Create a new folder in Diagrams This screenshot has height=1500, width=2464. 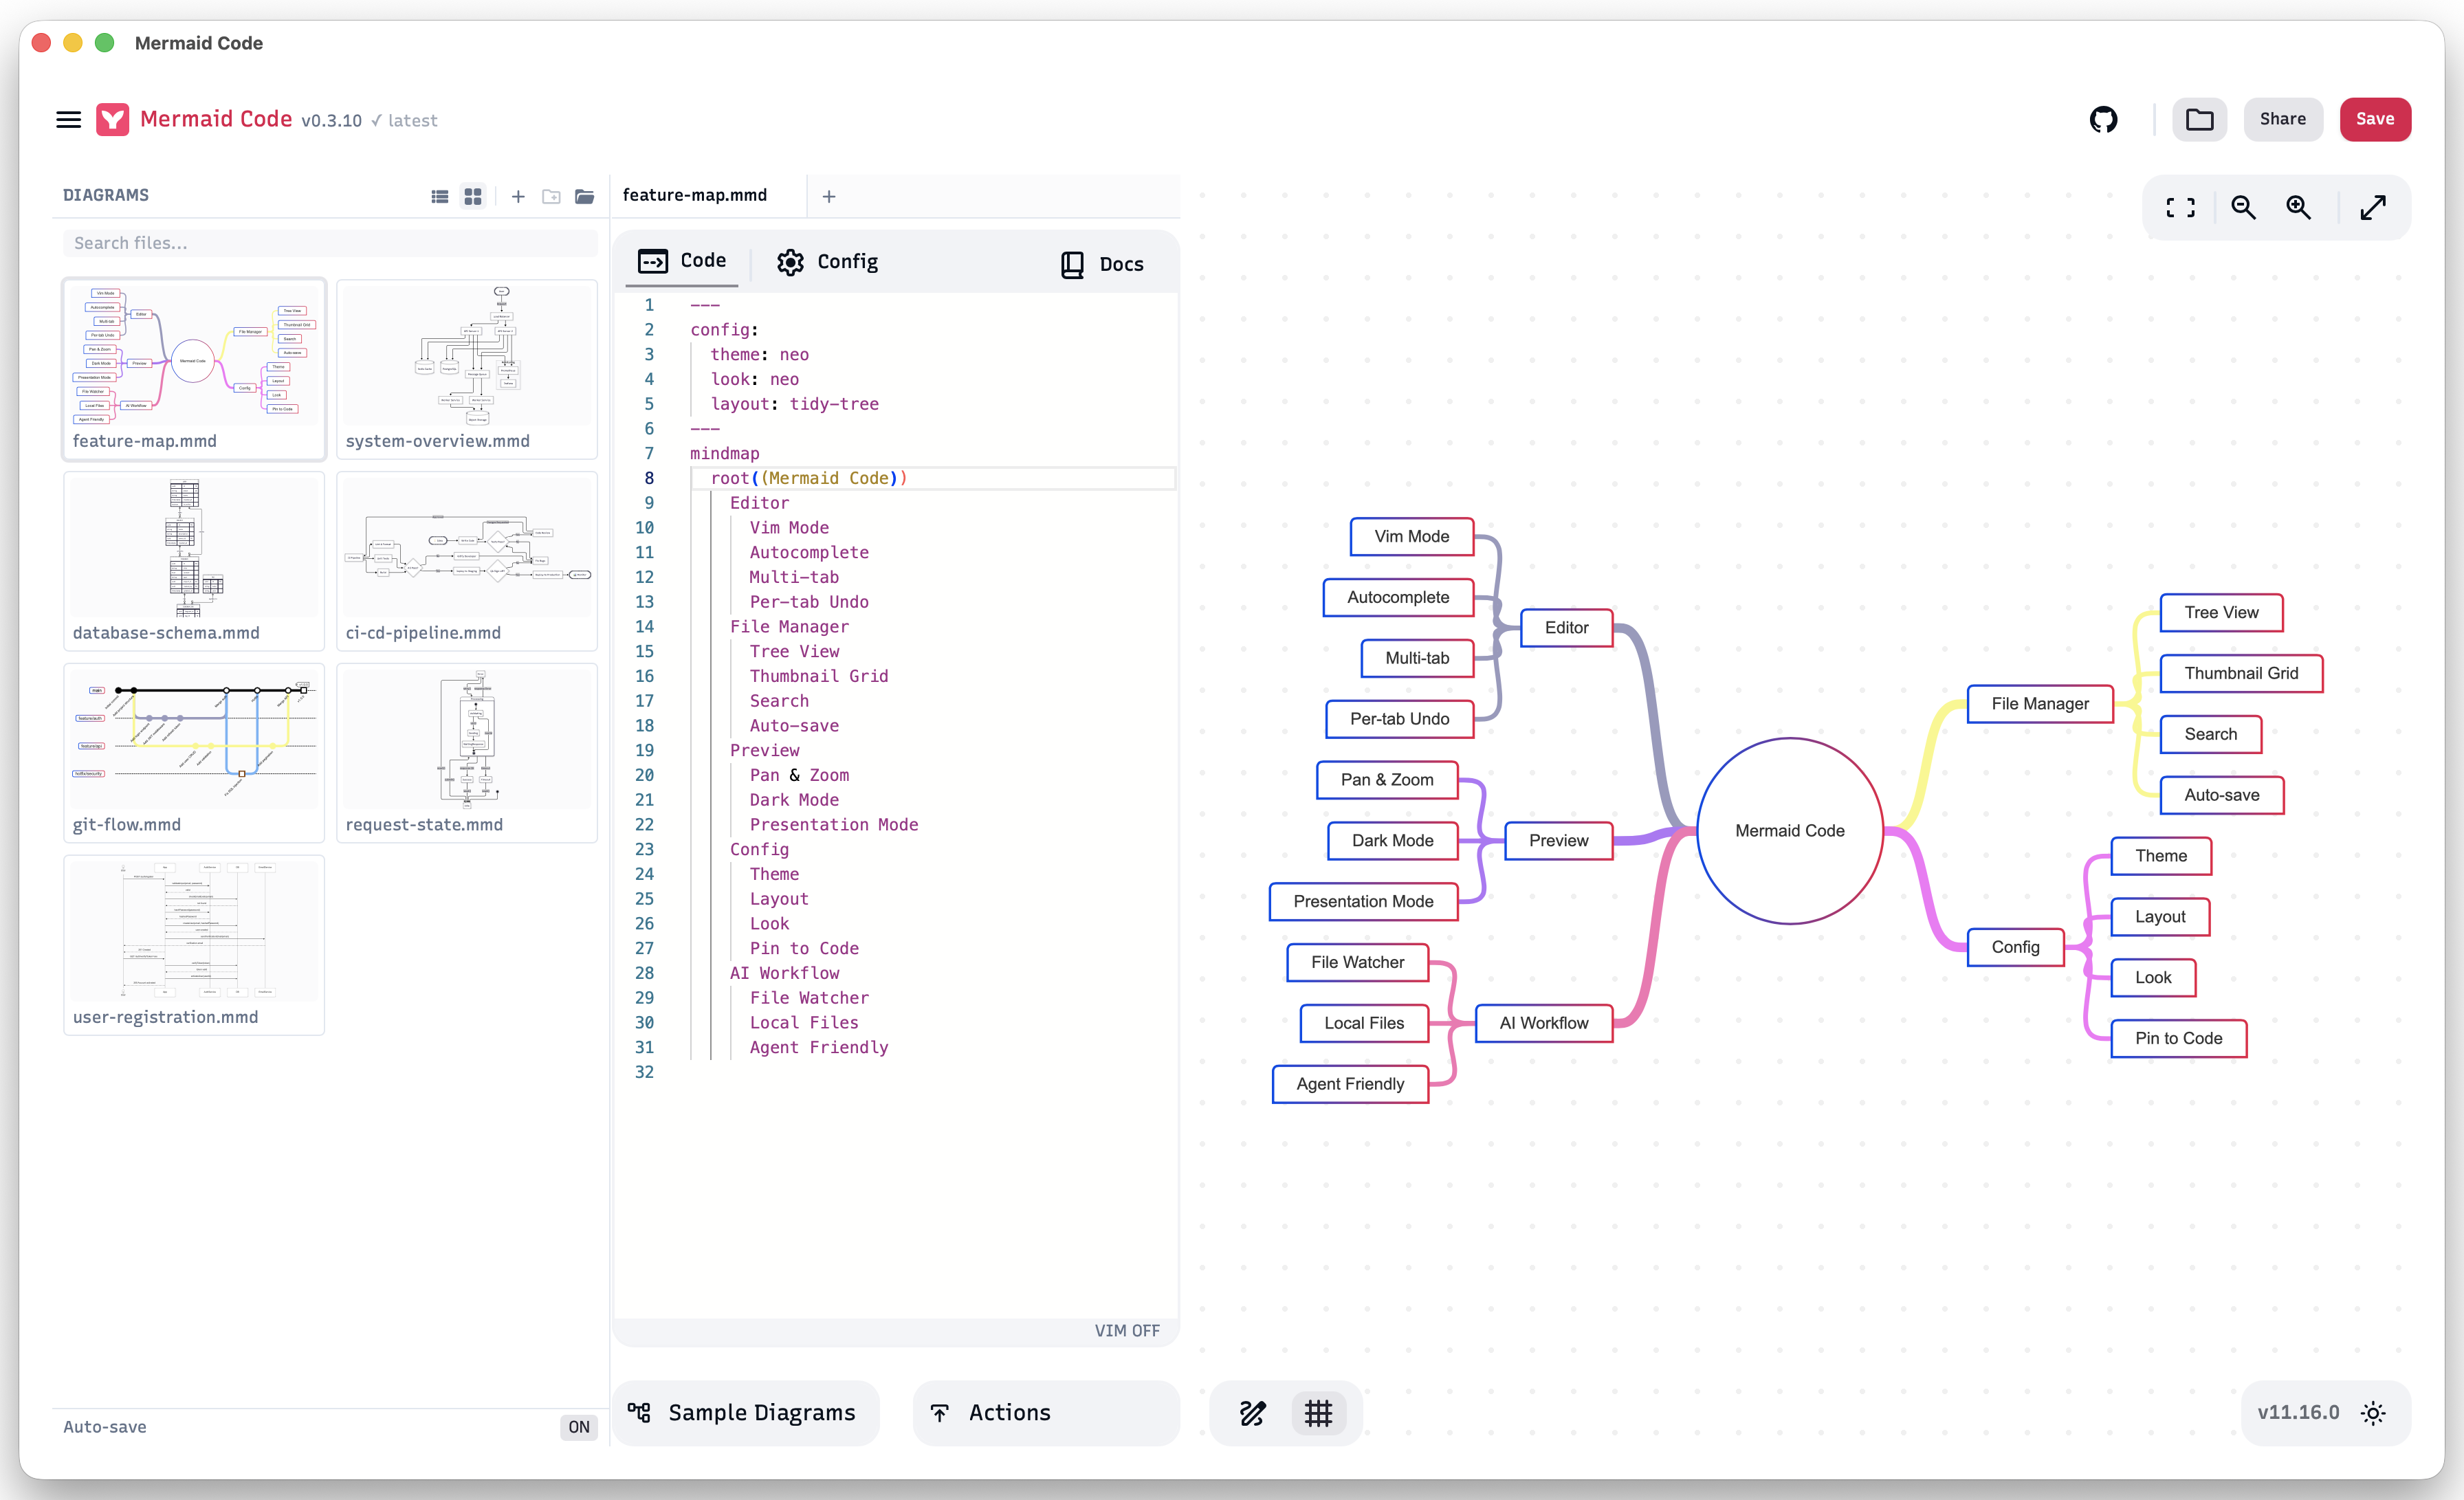click(x=551, y=197)
